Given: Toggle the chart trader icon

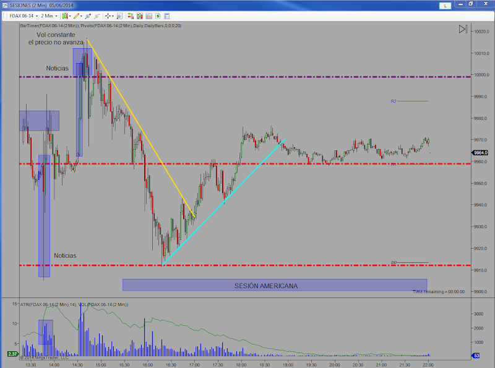Looking at the screenshot, I should point(131,16).
